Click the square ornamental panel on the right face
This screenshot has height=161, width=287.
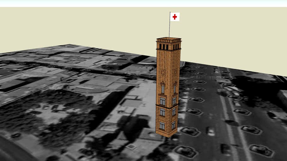pyautogui.click(x=175, y=72)
